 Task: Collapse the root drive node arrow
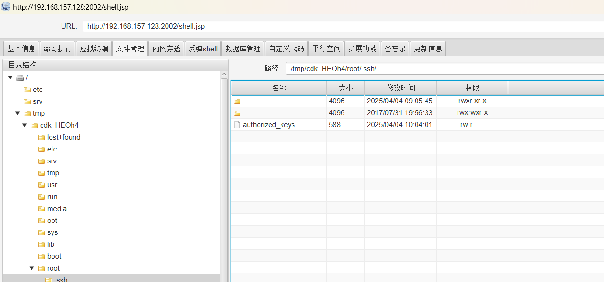click(x=10, y=77)
